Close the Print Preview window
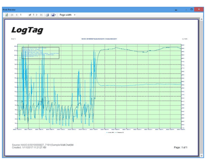208x162 pixels. tap(199, 9)
